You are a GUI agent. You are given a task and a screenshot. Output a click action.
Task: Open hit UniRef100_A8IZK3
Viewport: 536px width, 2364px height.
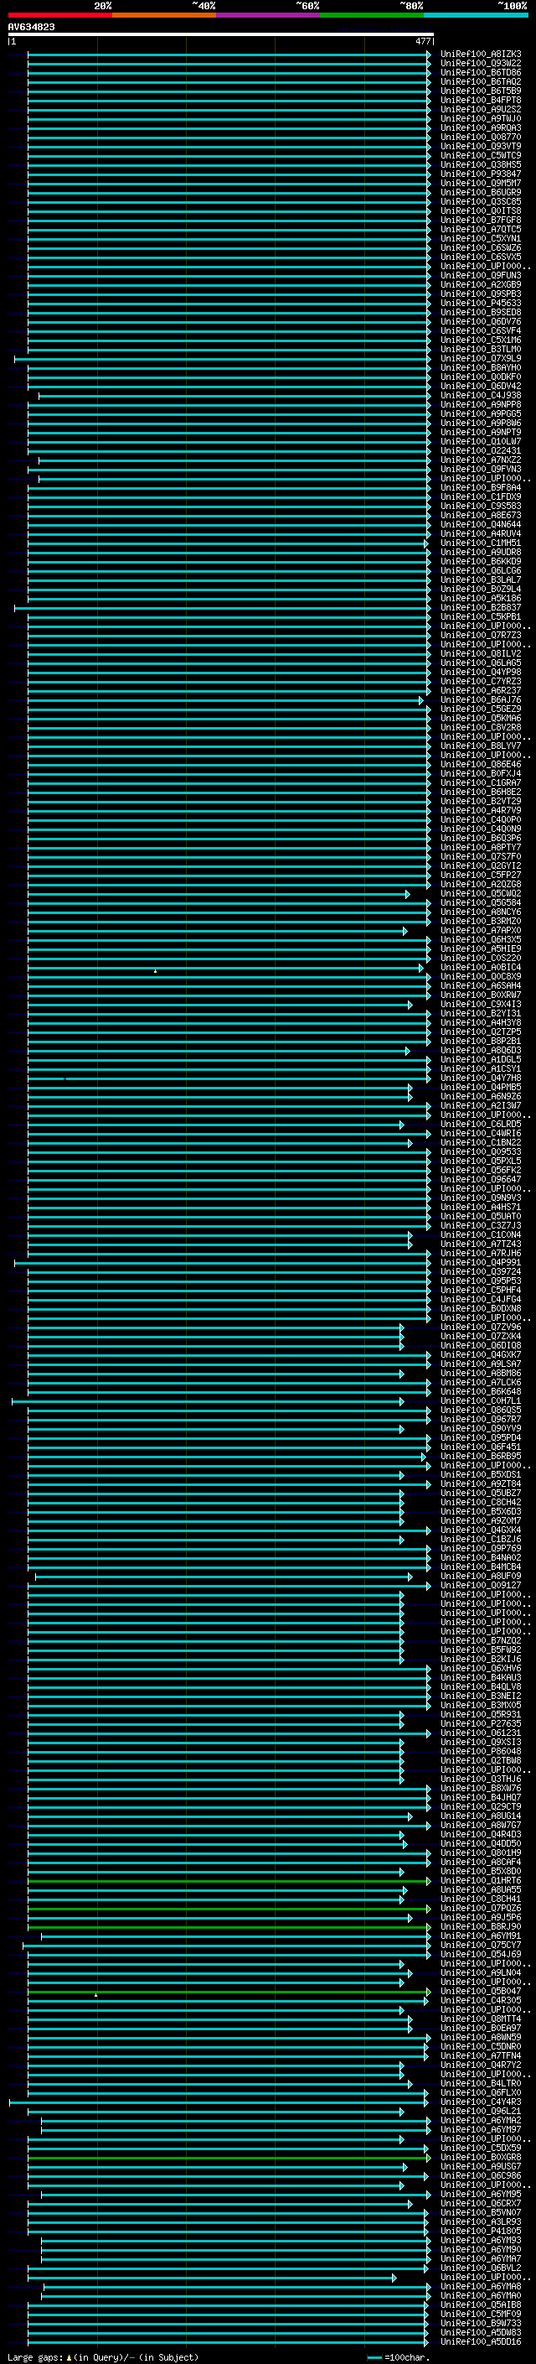pyautogui.click(x=480, y=55)
